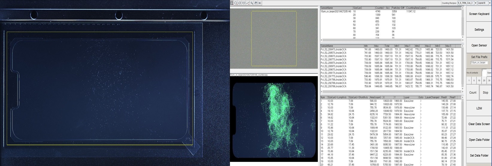
Task: Click the Clear Data Screen button
Action: [479, 124]
